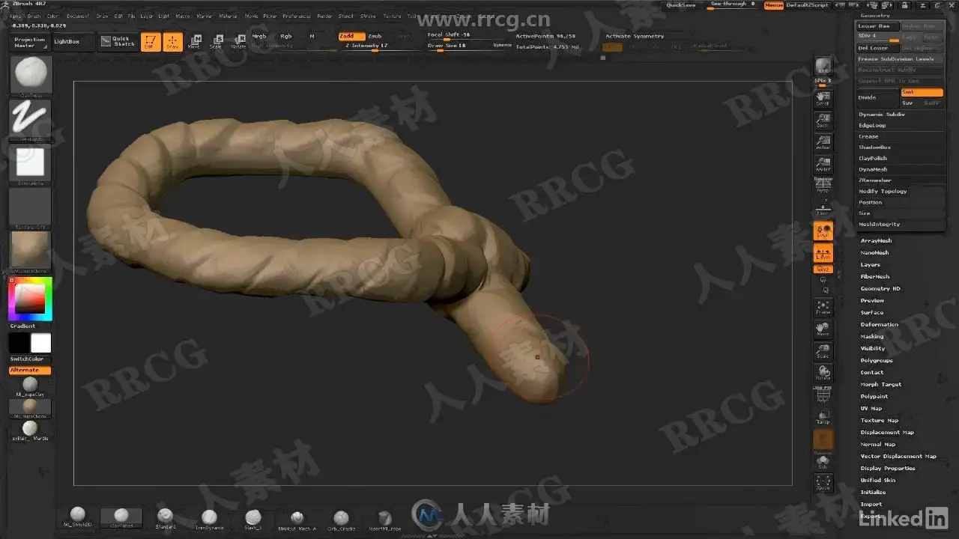
Task: Click Freeze SubDivision Levels
Action: click(901, 58)
